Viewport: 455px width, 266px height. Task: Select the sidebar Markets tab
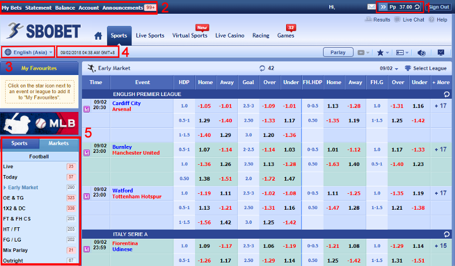[59, 144]
